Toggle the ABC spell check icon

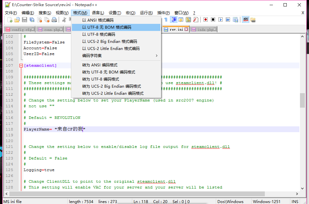246,20
